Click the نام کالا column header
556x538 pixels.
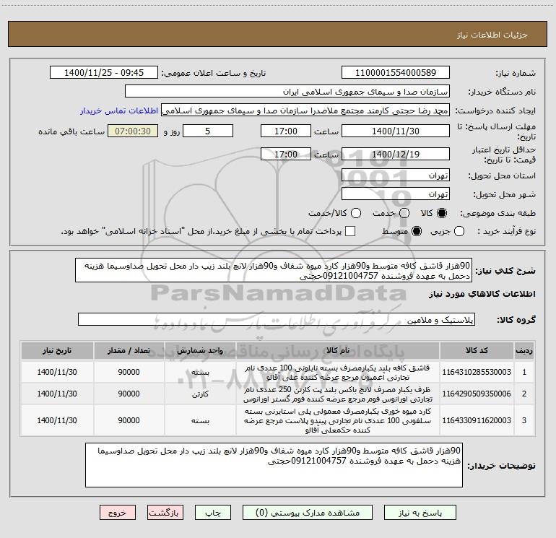point(338,350)
